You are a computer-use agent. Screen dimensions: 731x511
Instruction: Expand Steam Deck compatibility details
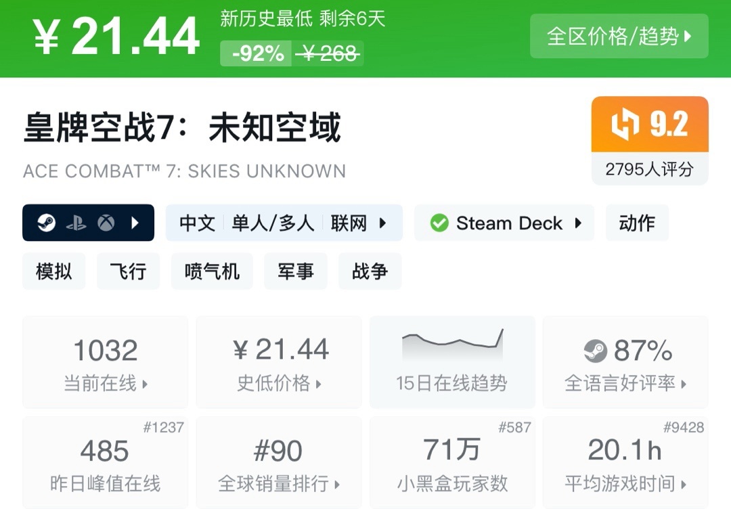578,223
